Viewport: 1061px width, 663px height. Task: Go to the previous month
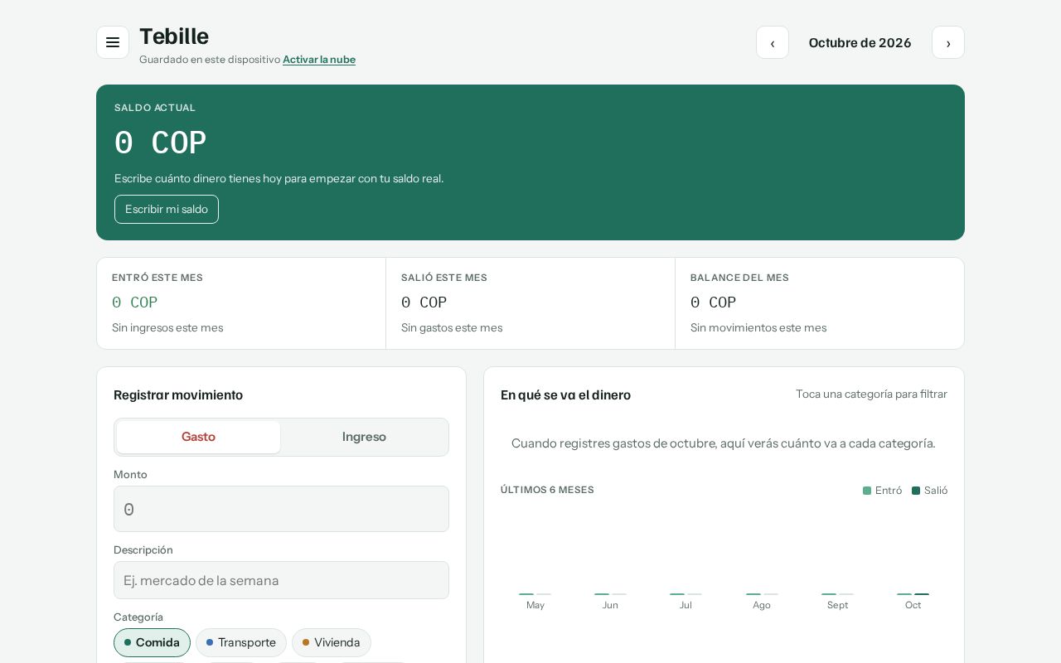pyautogui.click(x=773, y=42)
